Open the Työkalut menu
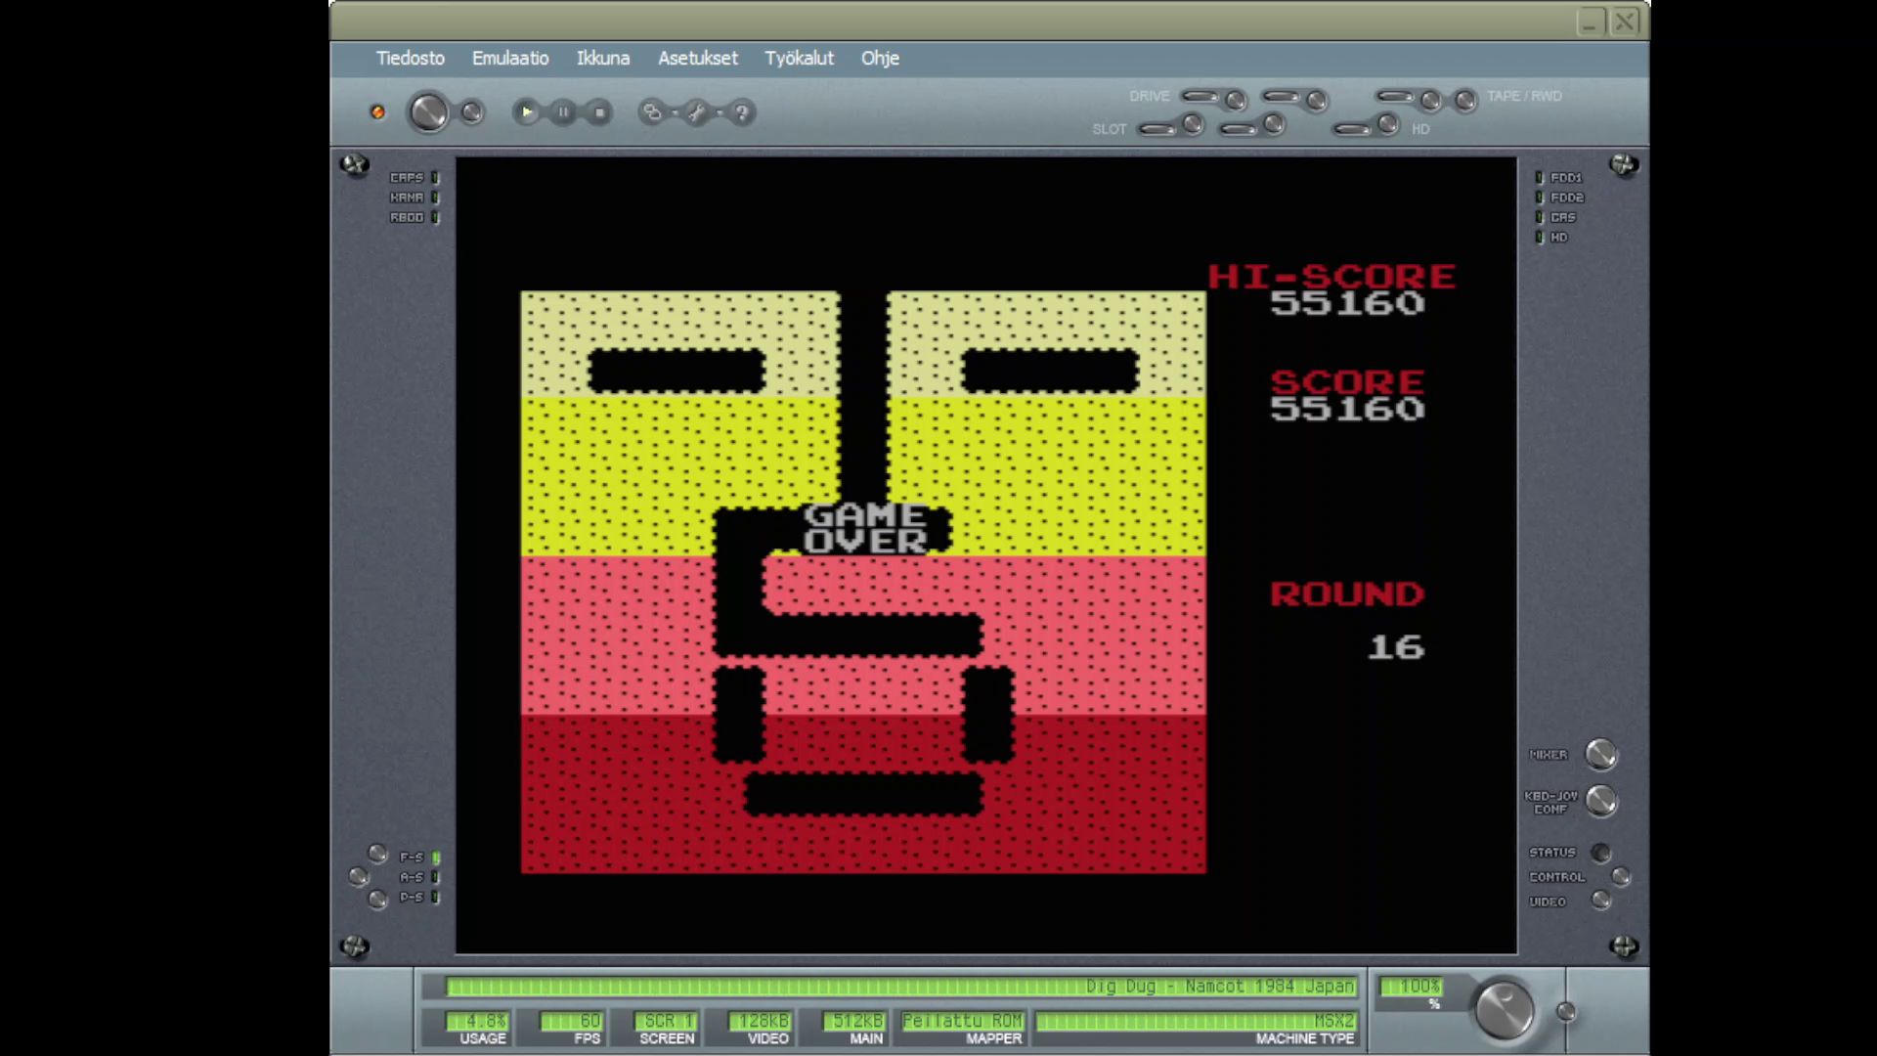This screenshot has height=1056, width=1877. pyautogui.click(x=800, y=59)
